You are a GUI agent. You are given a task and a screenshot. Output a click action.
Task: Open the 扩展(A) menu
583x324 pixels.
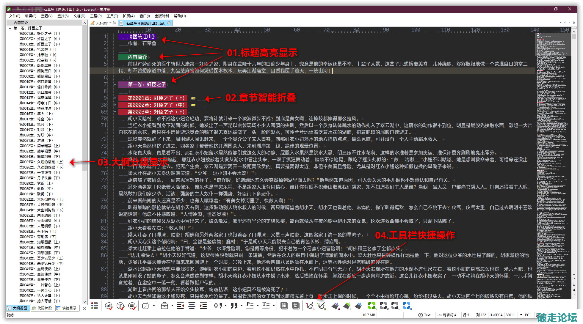coord(128,16)
